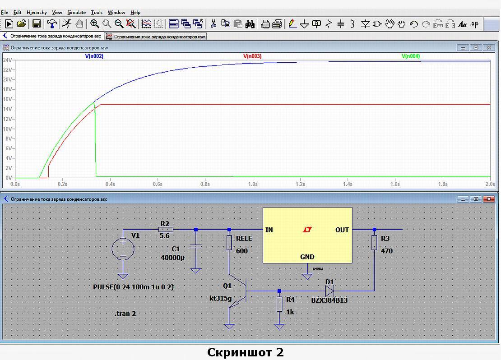
Task: Click the BZX384B13 diode label
Action: 329,300
